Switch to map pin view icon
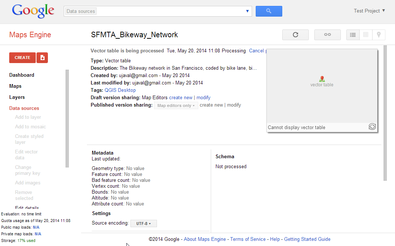This screenshot has width=395, height=246. click(378, 35)
